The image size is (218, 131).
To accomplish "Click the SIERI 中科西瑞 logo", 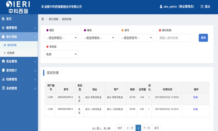I will pos(18,7).
